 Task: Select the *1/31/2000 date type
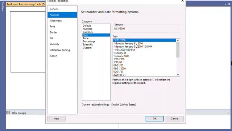click(x=144, y=40)
